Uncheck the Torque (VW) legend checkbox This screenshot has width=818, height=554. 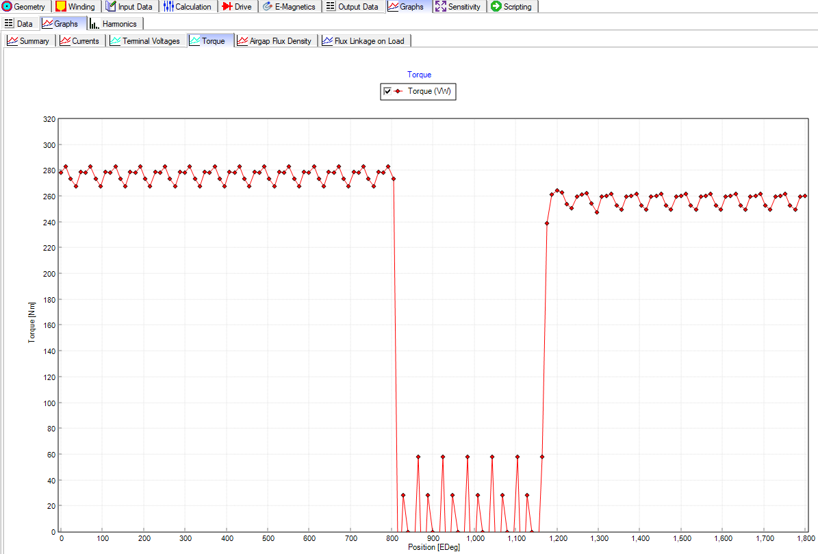[387, 91]
